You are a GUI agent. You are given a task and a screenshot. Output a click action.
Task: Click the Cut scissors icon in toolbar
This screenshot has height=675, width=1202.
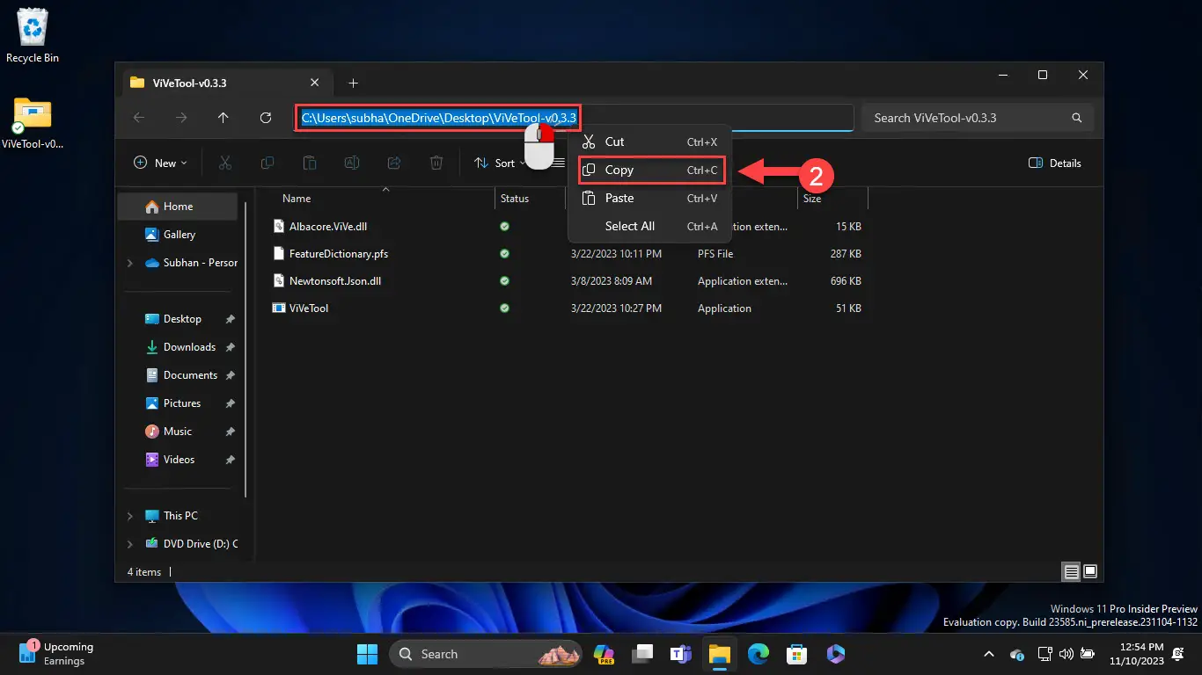click(224, 163)
